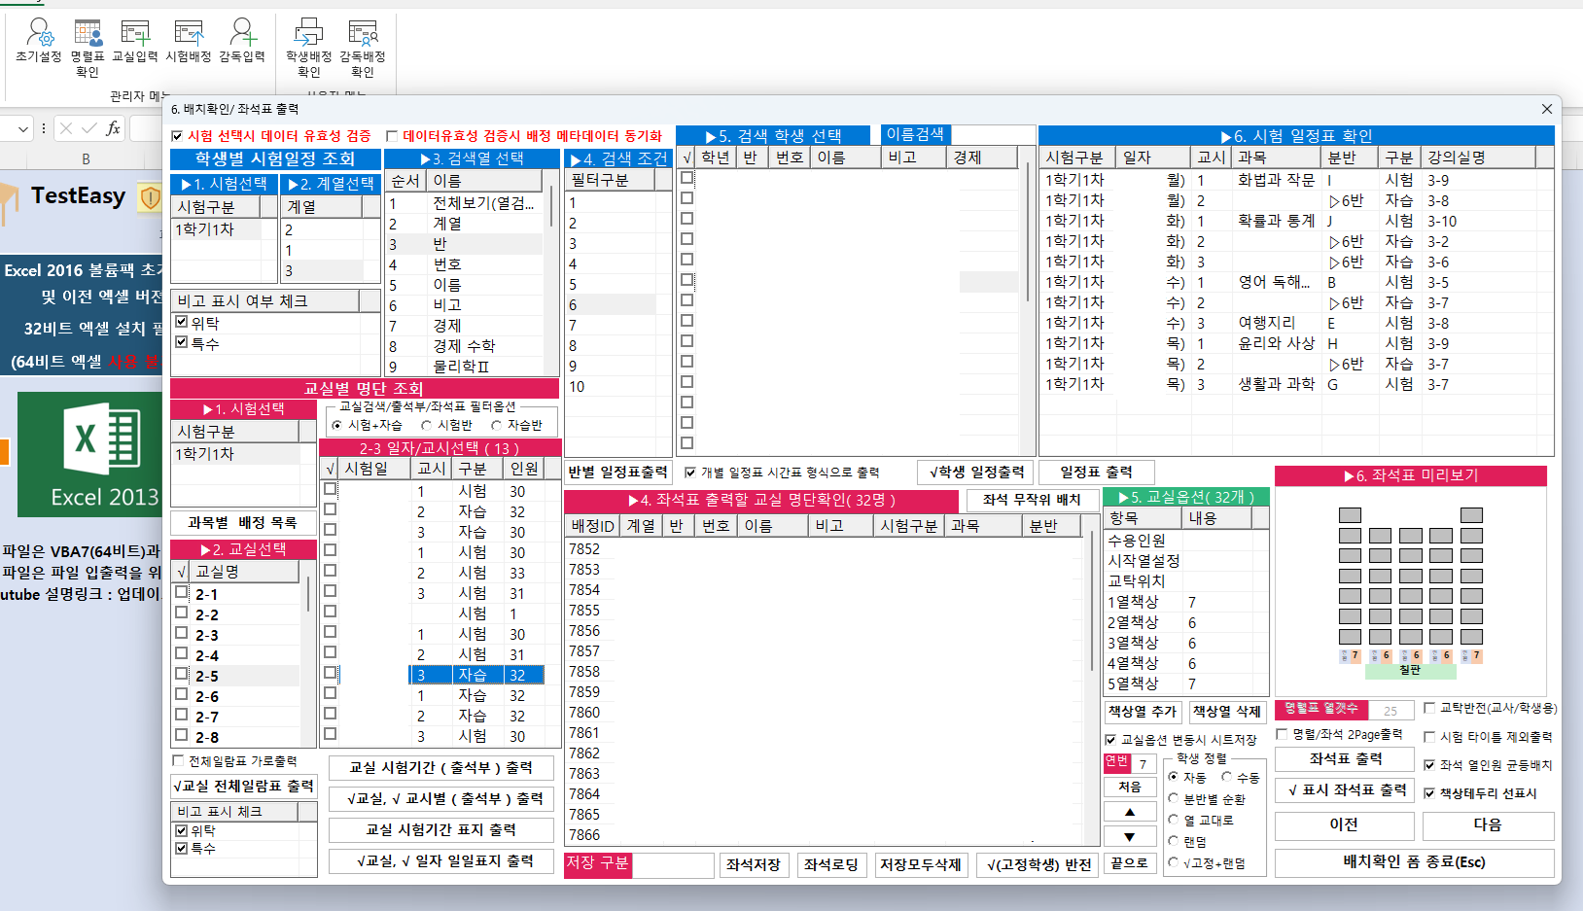
Task: Enable 교탁반전(교사/학생용) checkbox
Action: [x=1429, y=709]
